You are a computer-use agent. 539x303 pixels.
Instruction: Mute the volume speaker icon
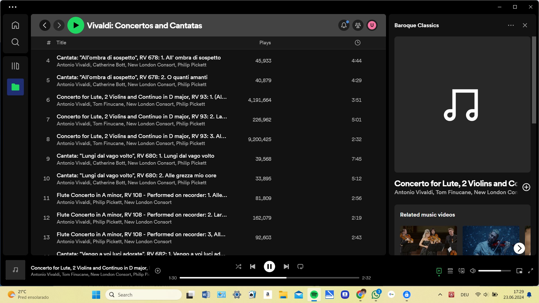point(473,271)
